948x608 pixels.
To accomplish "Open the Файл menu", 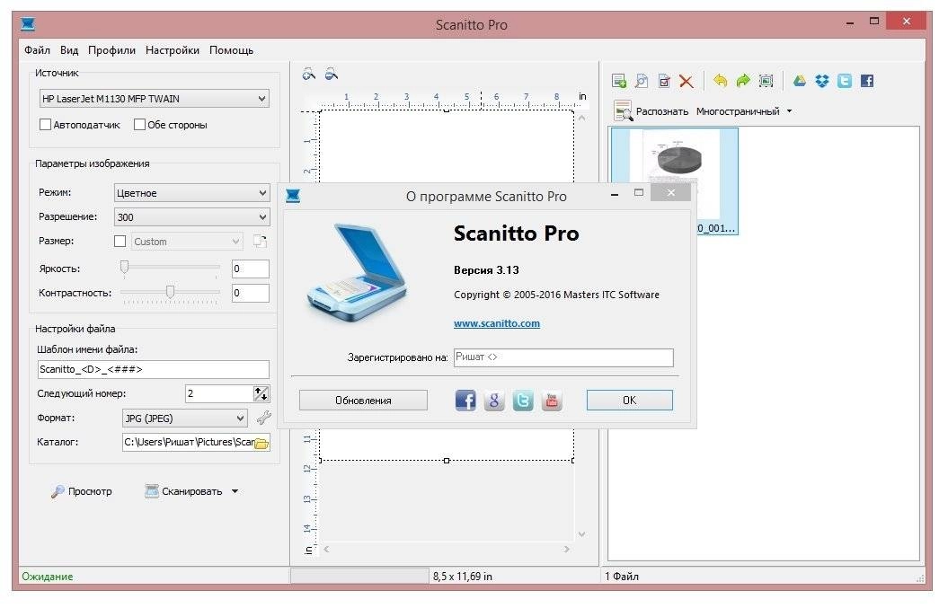I will point(37,50).
